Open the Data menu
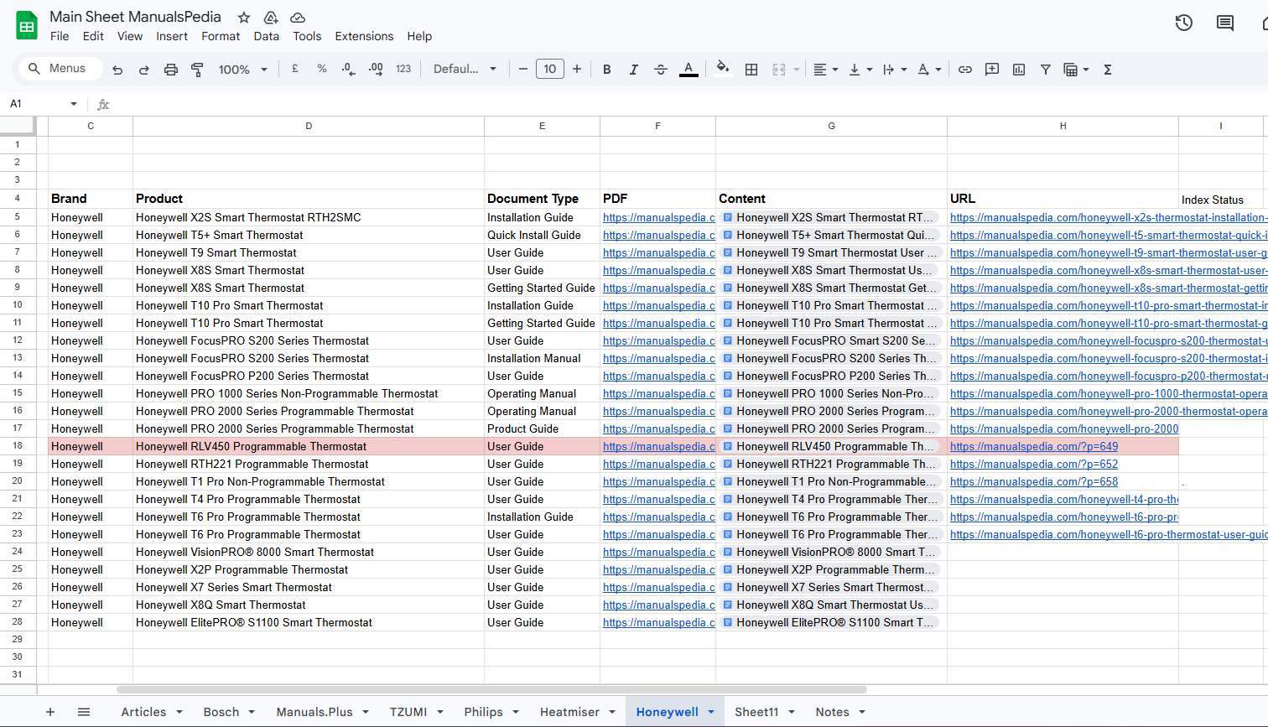1268x727 pixels. 266,36
